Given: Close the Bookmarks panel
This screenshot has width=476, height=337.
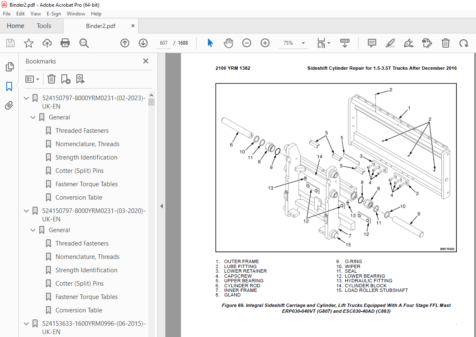Looking at the screenshot, I should pyautogui.click(x=146, y=61).
